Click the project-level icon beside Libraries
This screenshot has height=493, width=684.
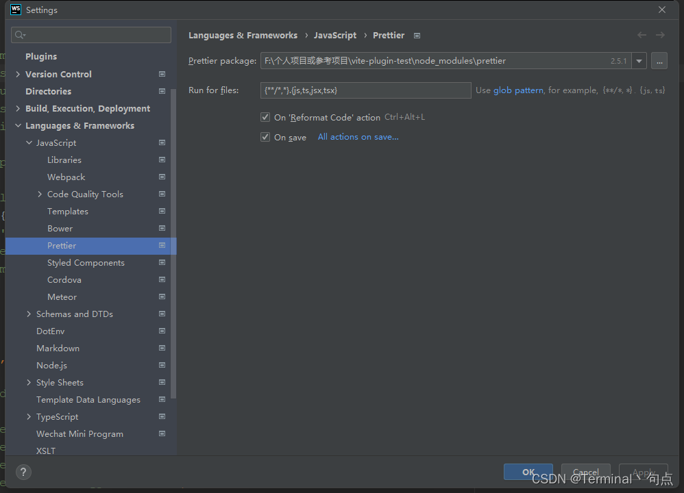point(162,160)
